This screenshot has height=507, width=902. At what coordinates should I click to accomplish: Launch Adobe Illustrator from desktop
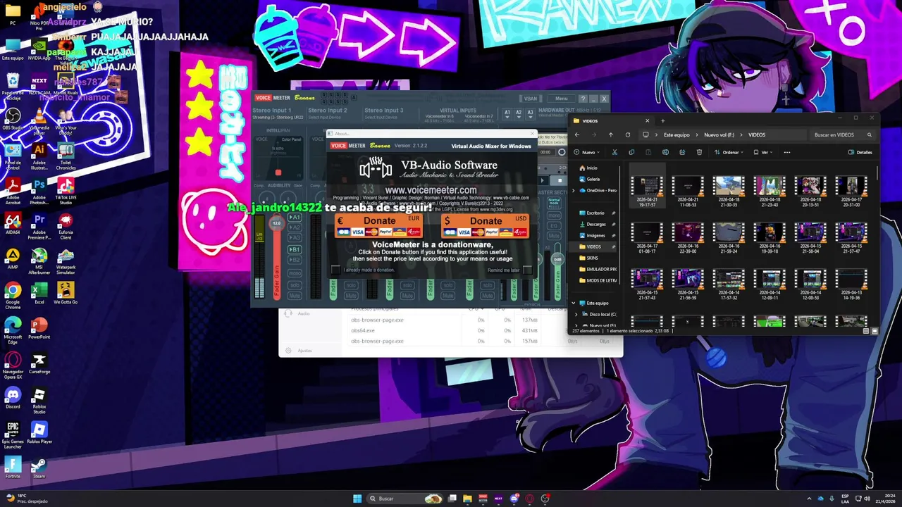coord(39,153)
